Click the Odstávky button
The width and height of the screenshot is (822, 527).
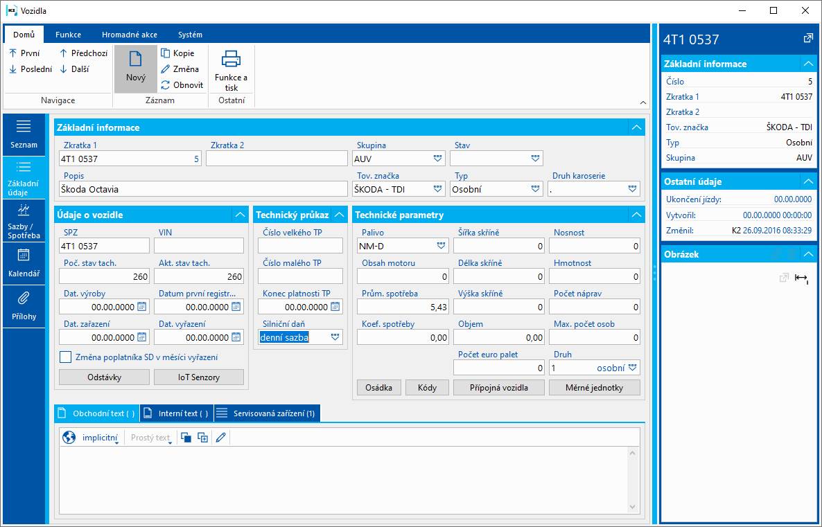click(x=105, y=377)
